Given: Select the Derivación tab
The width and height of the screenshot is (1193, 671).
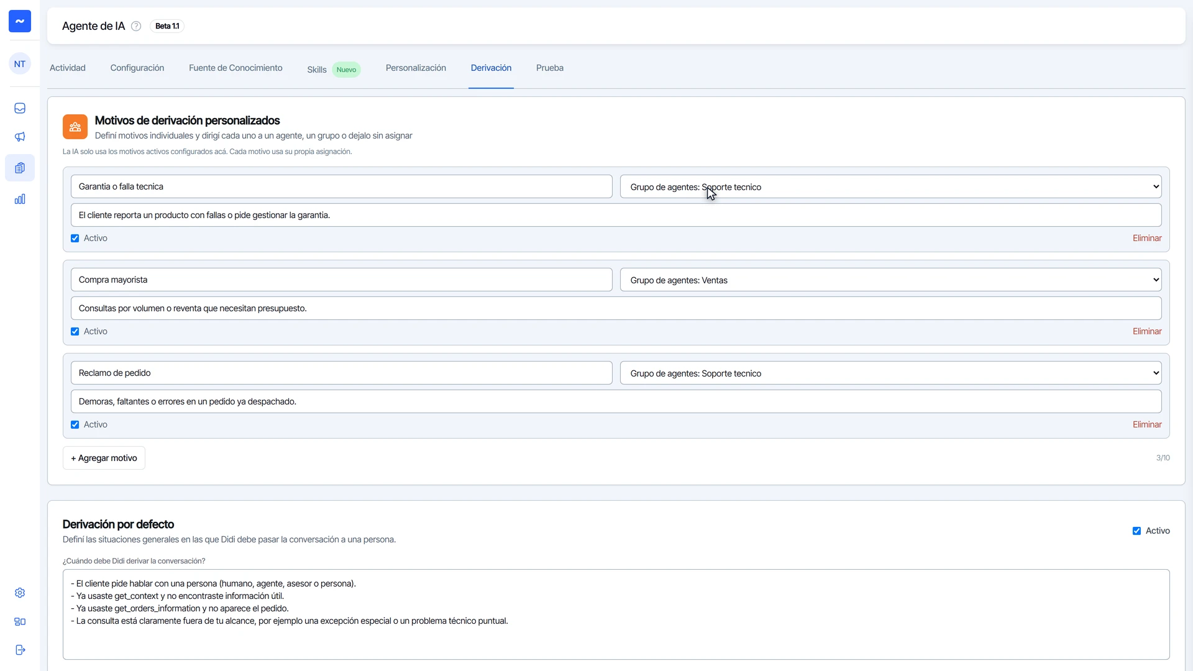Looking at the screenshot, I should (491, 68).
